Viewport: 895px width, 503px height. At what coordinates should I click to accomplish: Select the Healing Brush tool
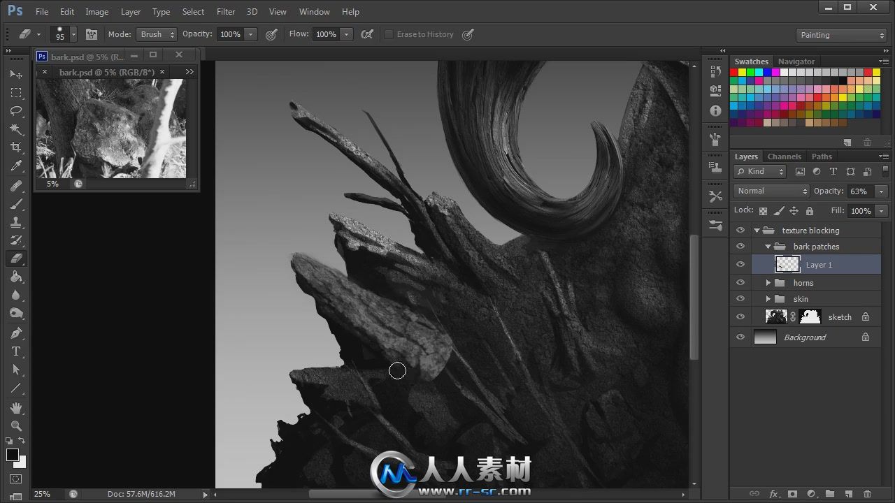pyautogui.click(x=16, y=186)
